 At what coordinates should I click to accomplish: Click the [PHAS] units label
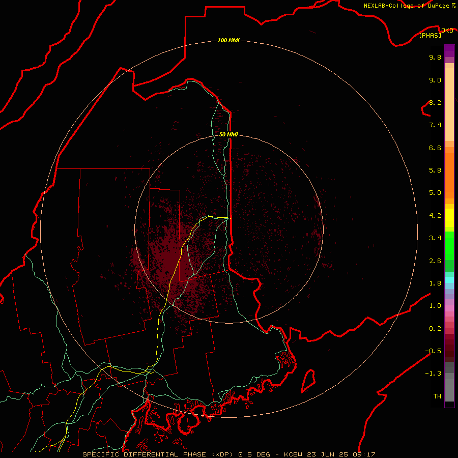coord(430,35)
